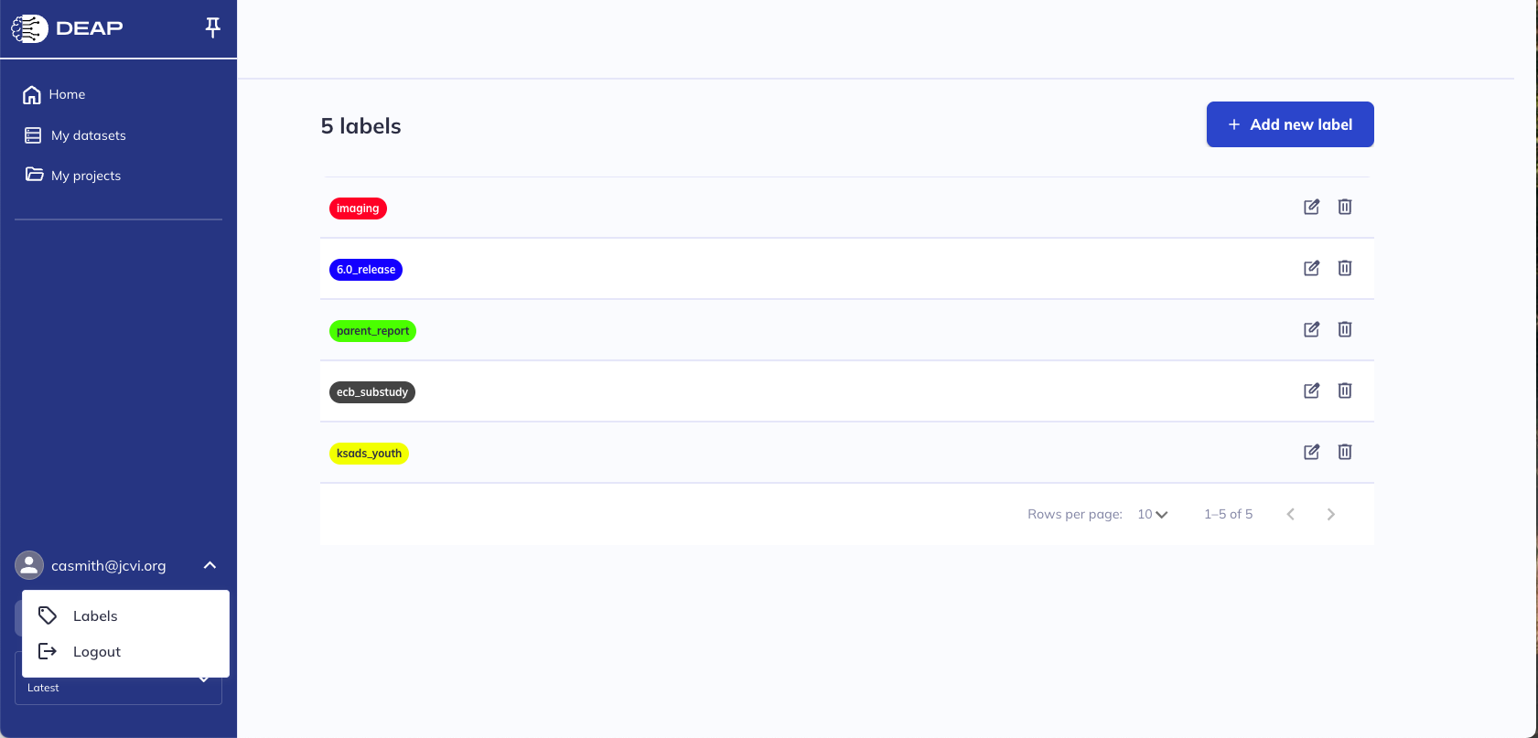Choose Logout from the user menu
1538x738 pixels.
click(96, 651)
